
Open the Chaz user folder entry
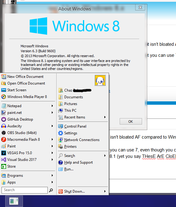(83, 90)
